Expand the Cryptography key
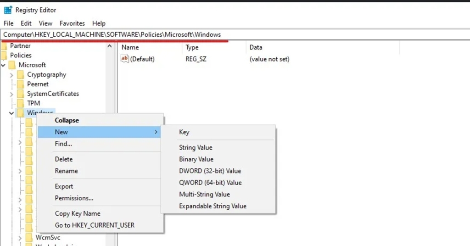The height and width of the screenshot is (246, 470). point(11,75)
